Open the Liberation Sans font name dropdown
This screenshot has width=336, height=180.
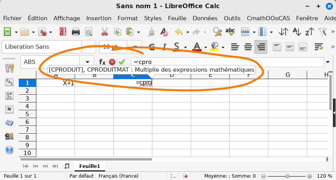(x=91, y=47)
